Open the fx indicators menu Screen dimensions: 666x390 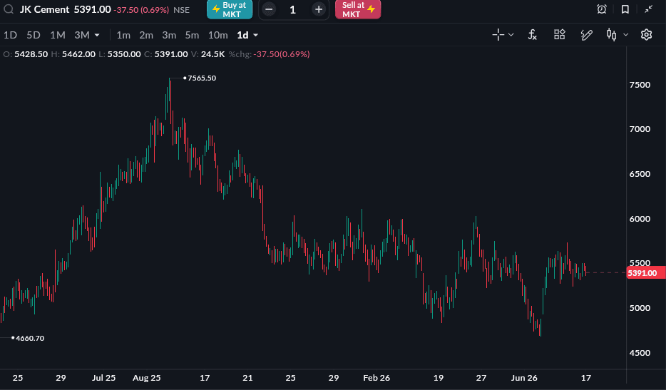(532, 35)
